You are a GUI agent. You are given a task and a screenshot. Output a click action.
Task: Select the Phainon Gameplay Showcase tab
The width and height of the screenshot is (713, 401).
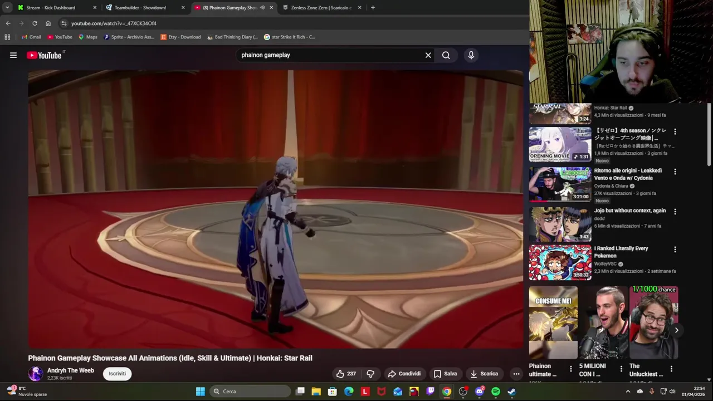(x=231, y=8)
